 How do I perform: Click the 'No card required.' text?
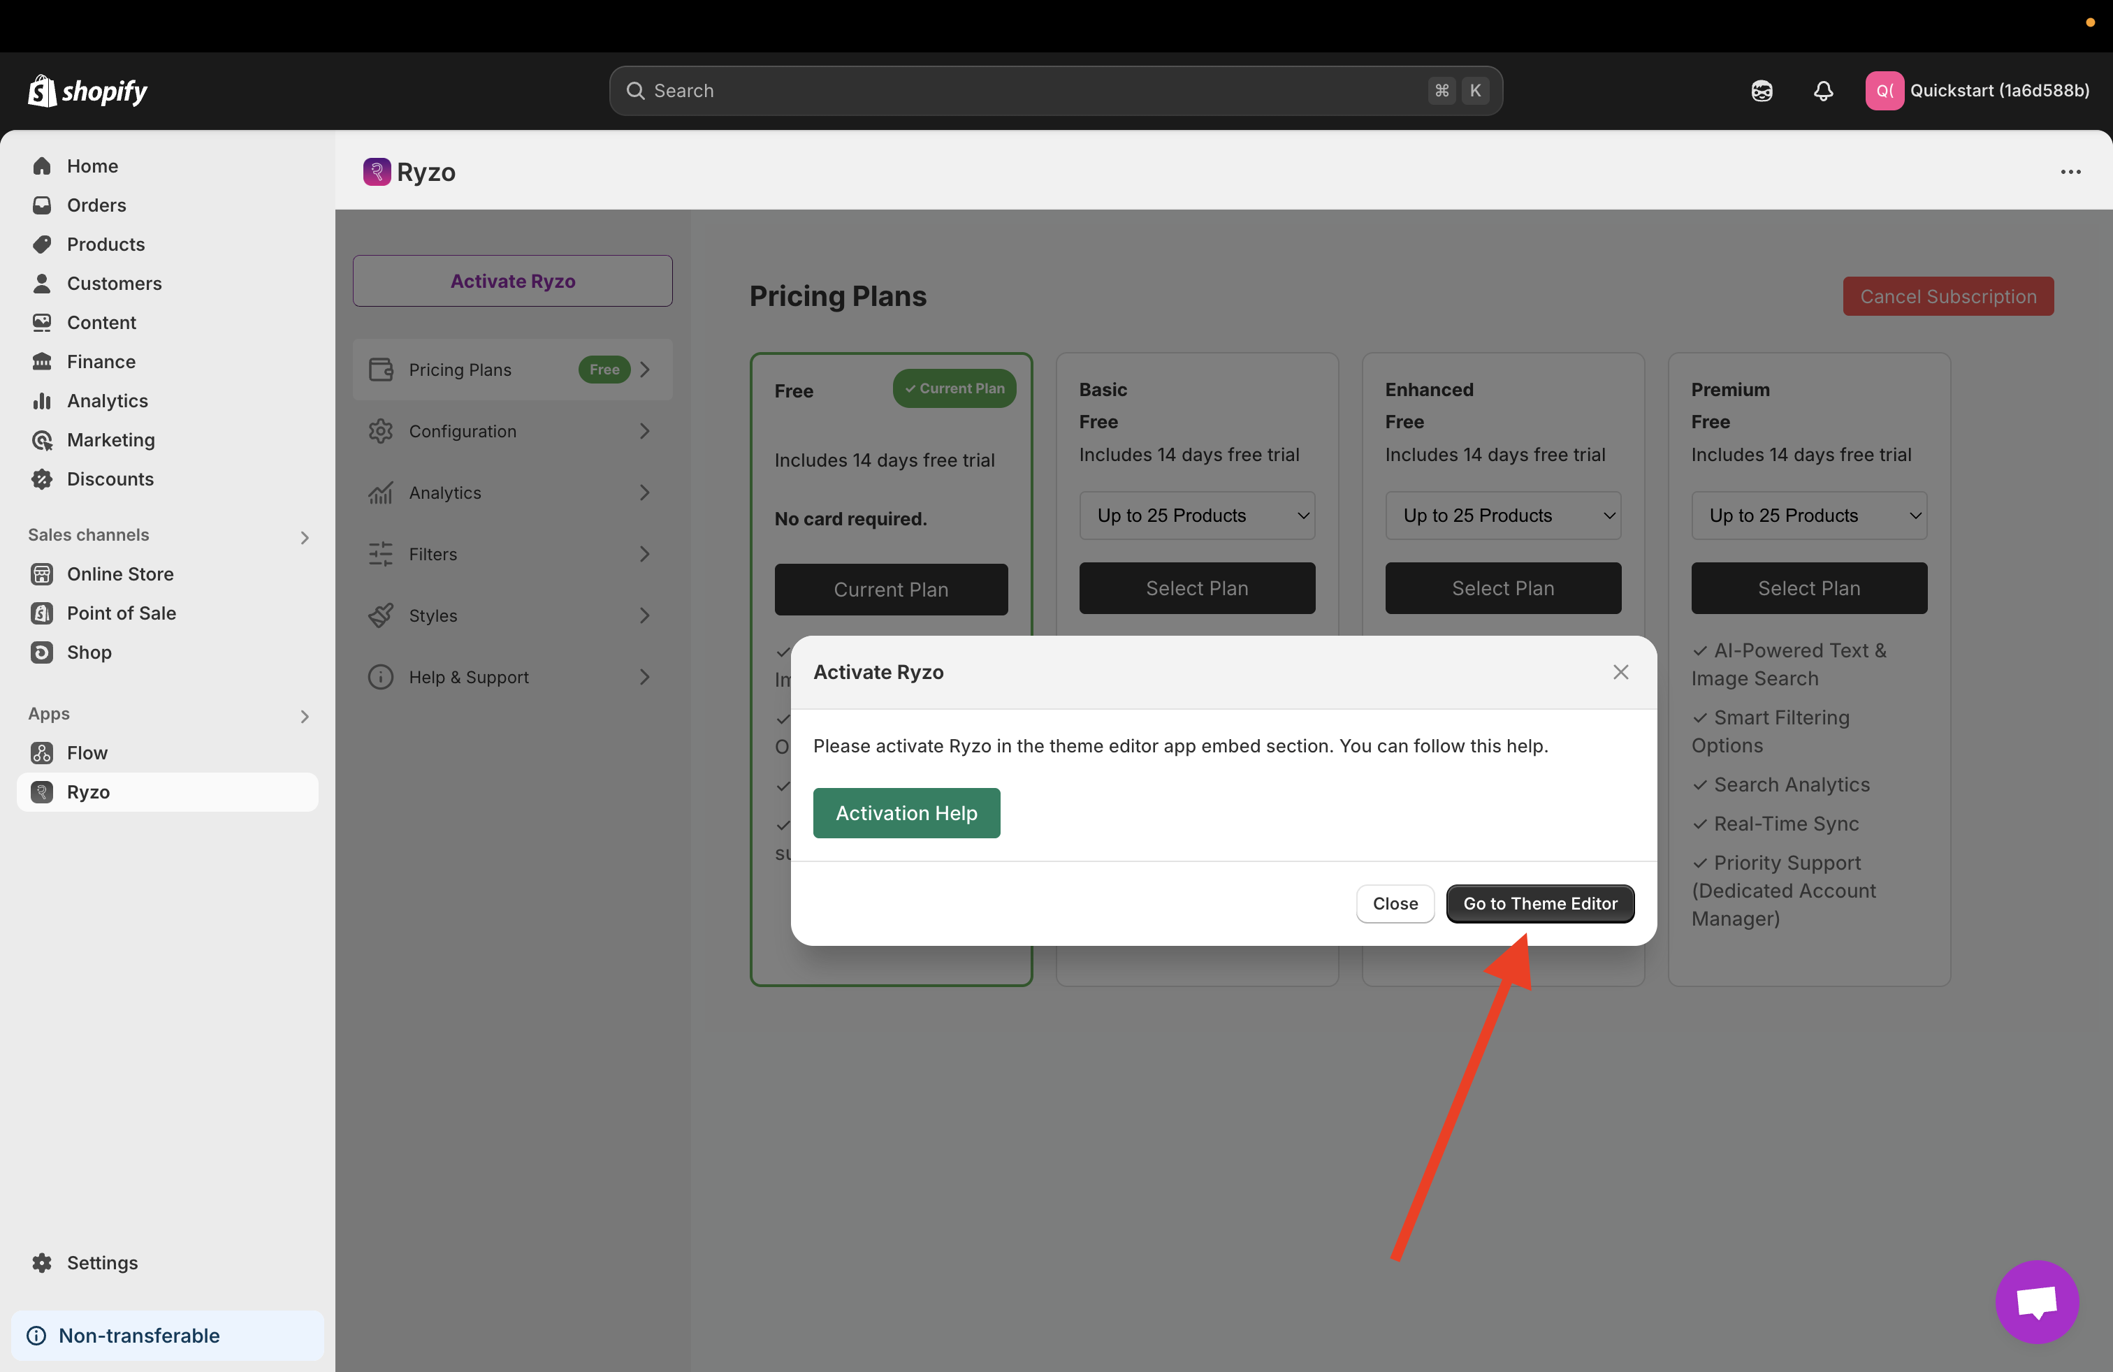850,518
